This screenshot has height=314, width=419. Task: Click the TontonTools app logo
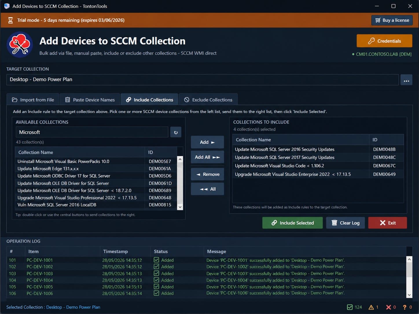(20, 45)
